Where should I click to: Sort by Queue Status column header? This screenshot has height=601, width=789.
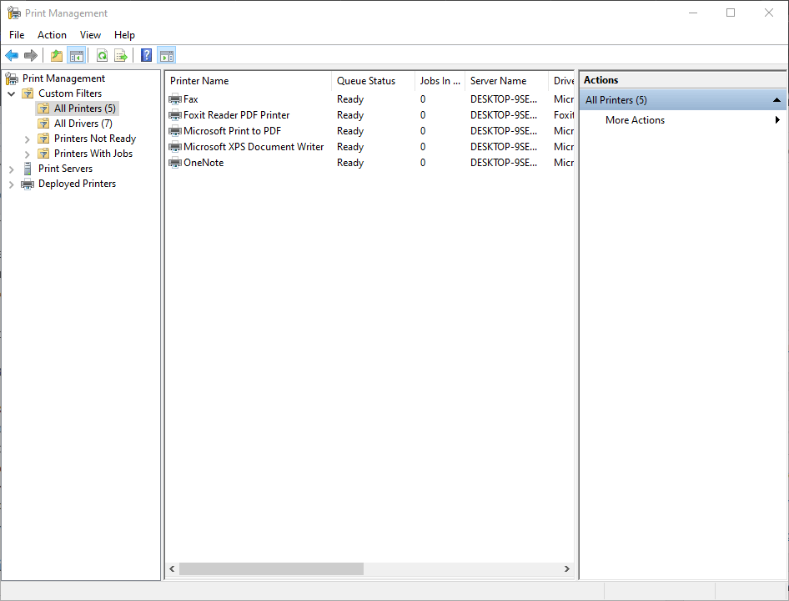tap(373, 81)
